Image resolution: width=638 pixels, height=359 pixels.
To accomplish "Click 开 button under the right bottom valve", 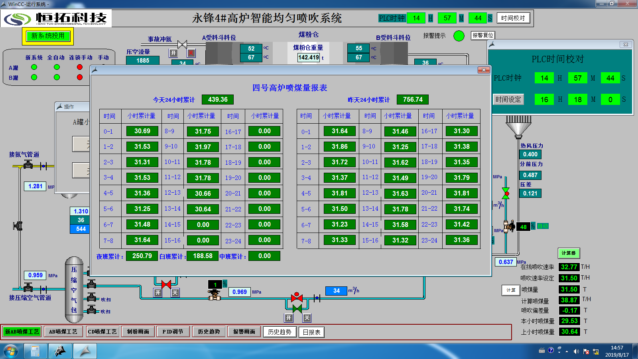I will click(x=289, y=318).
